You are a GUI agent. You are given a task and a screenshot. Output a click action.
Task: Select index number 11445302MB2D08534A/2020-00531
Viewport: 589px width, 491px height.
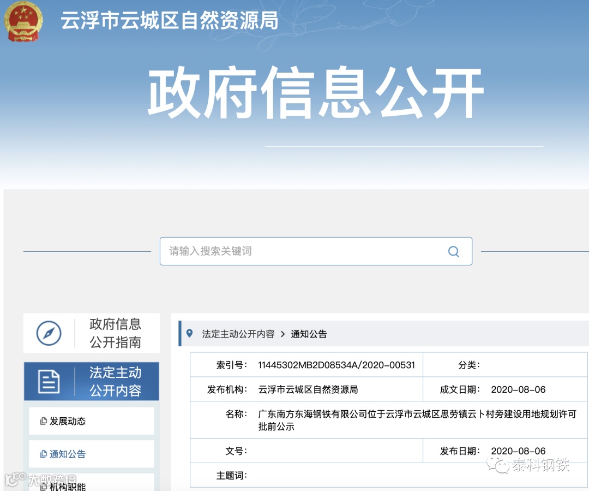pyautogui.click(x=336, y=365)
